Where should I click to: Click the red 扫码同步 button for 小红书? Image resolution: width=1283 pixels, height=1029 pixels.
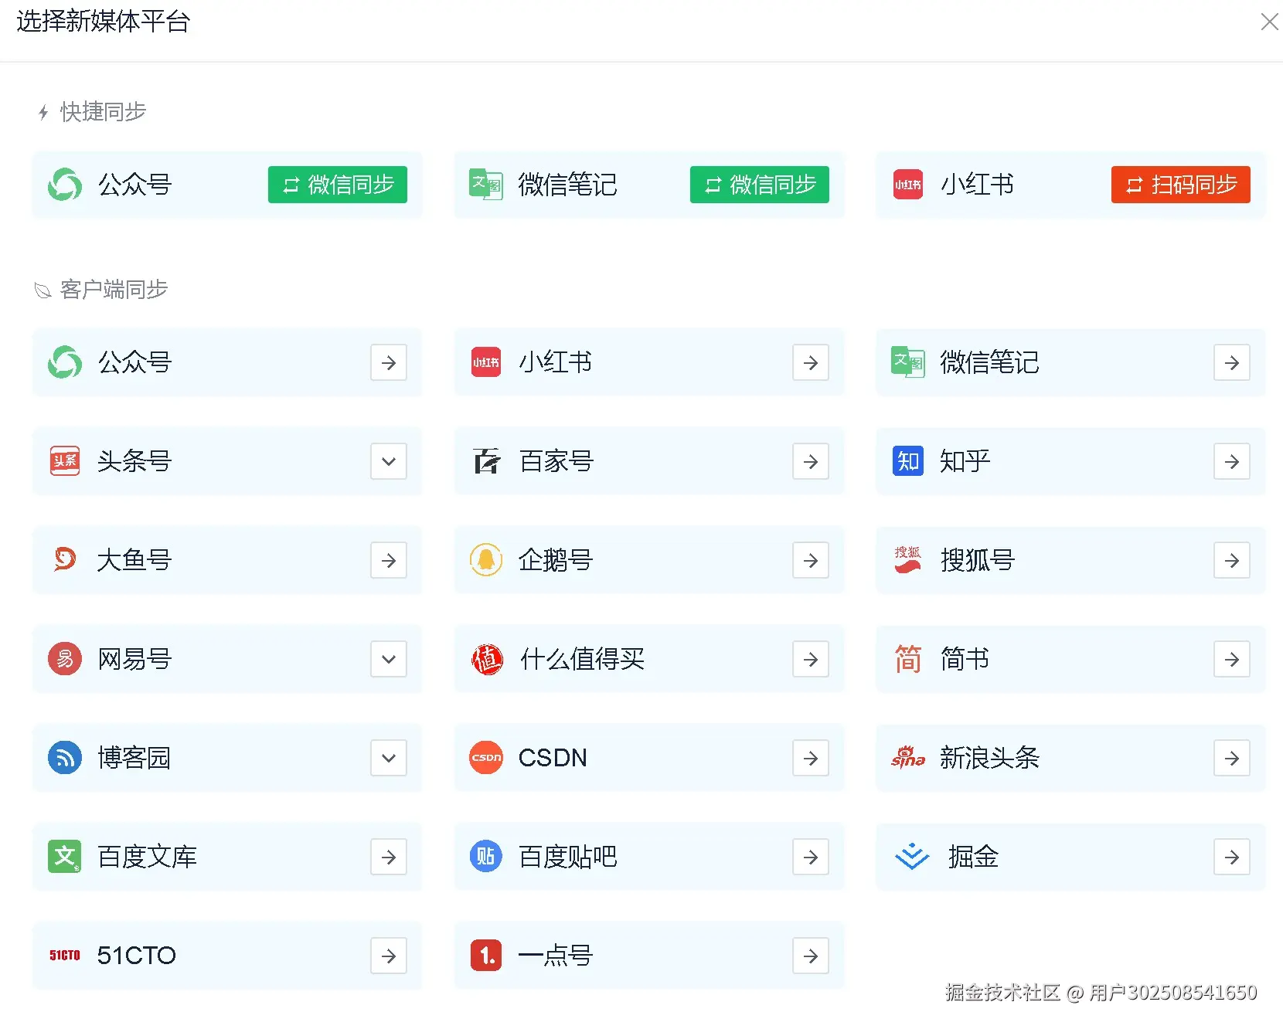point(1180,185)
